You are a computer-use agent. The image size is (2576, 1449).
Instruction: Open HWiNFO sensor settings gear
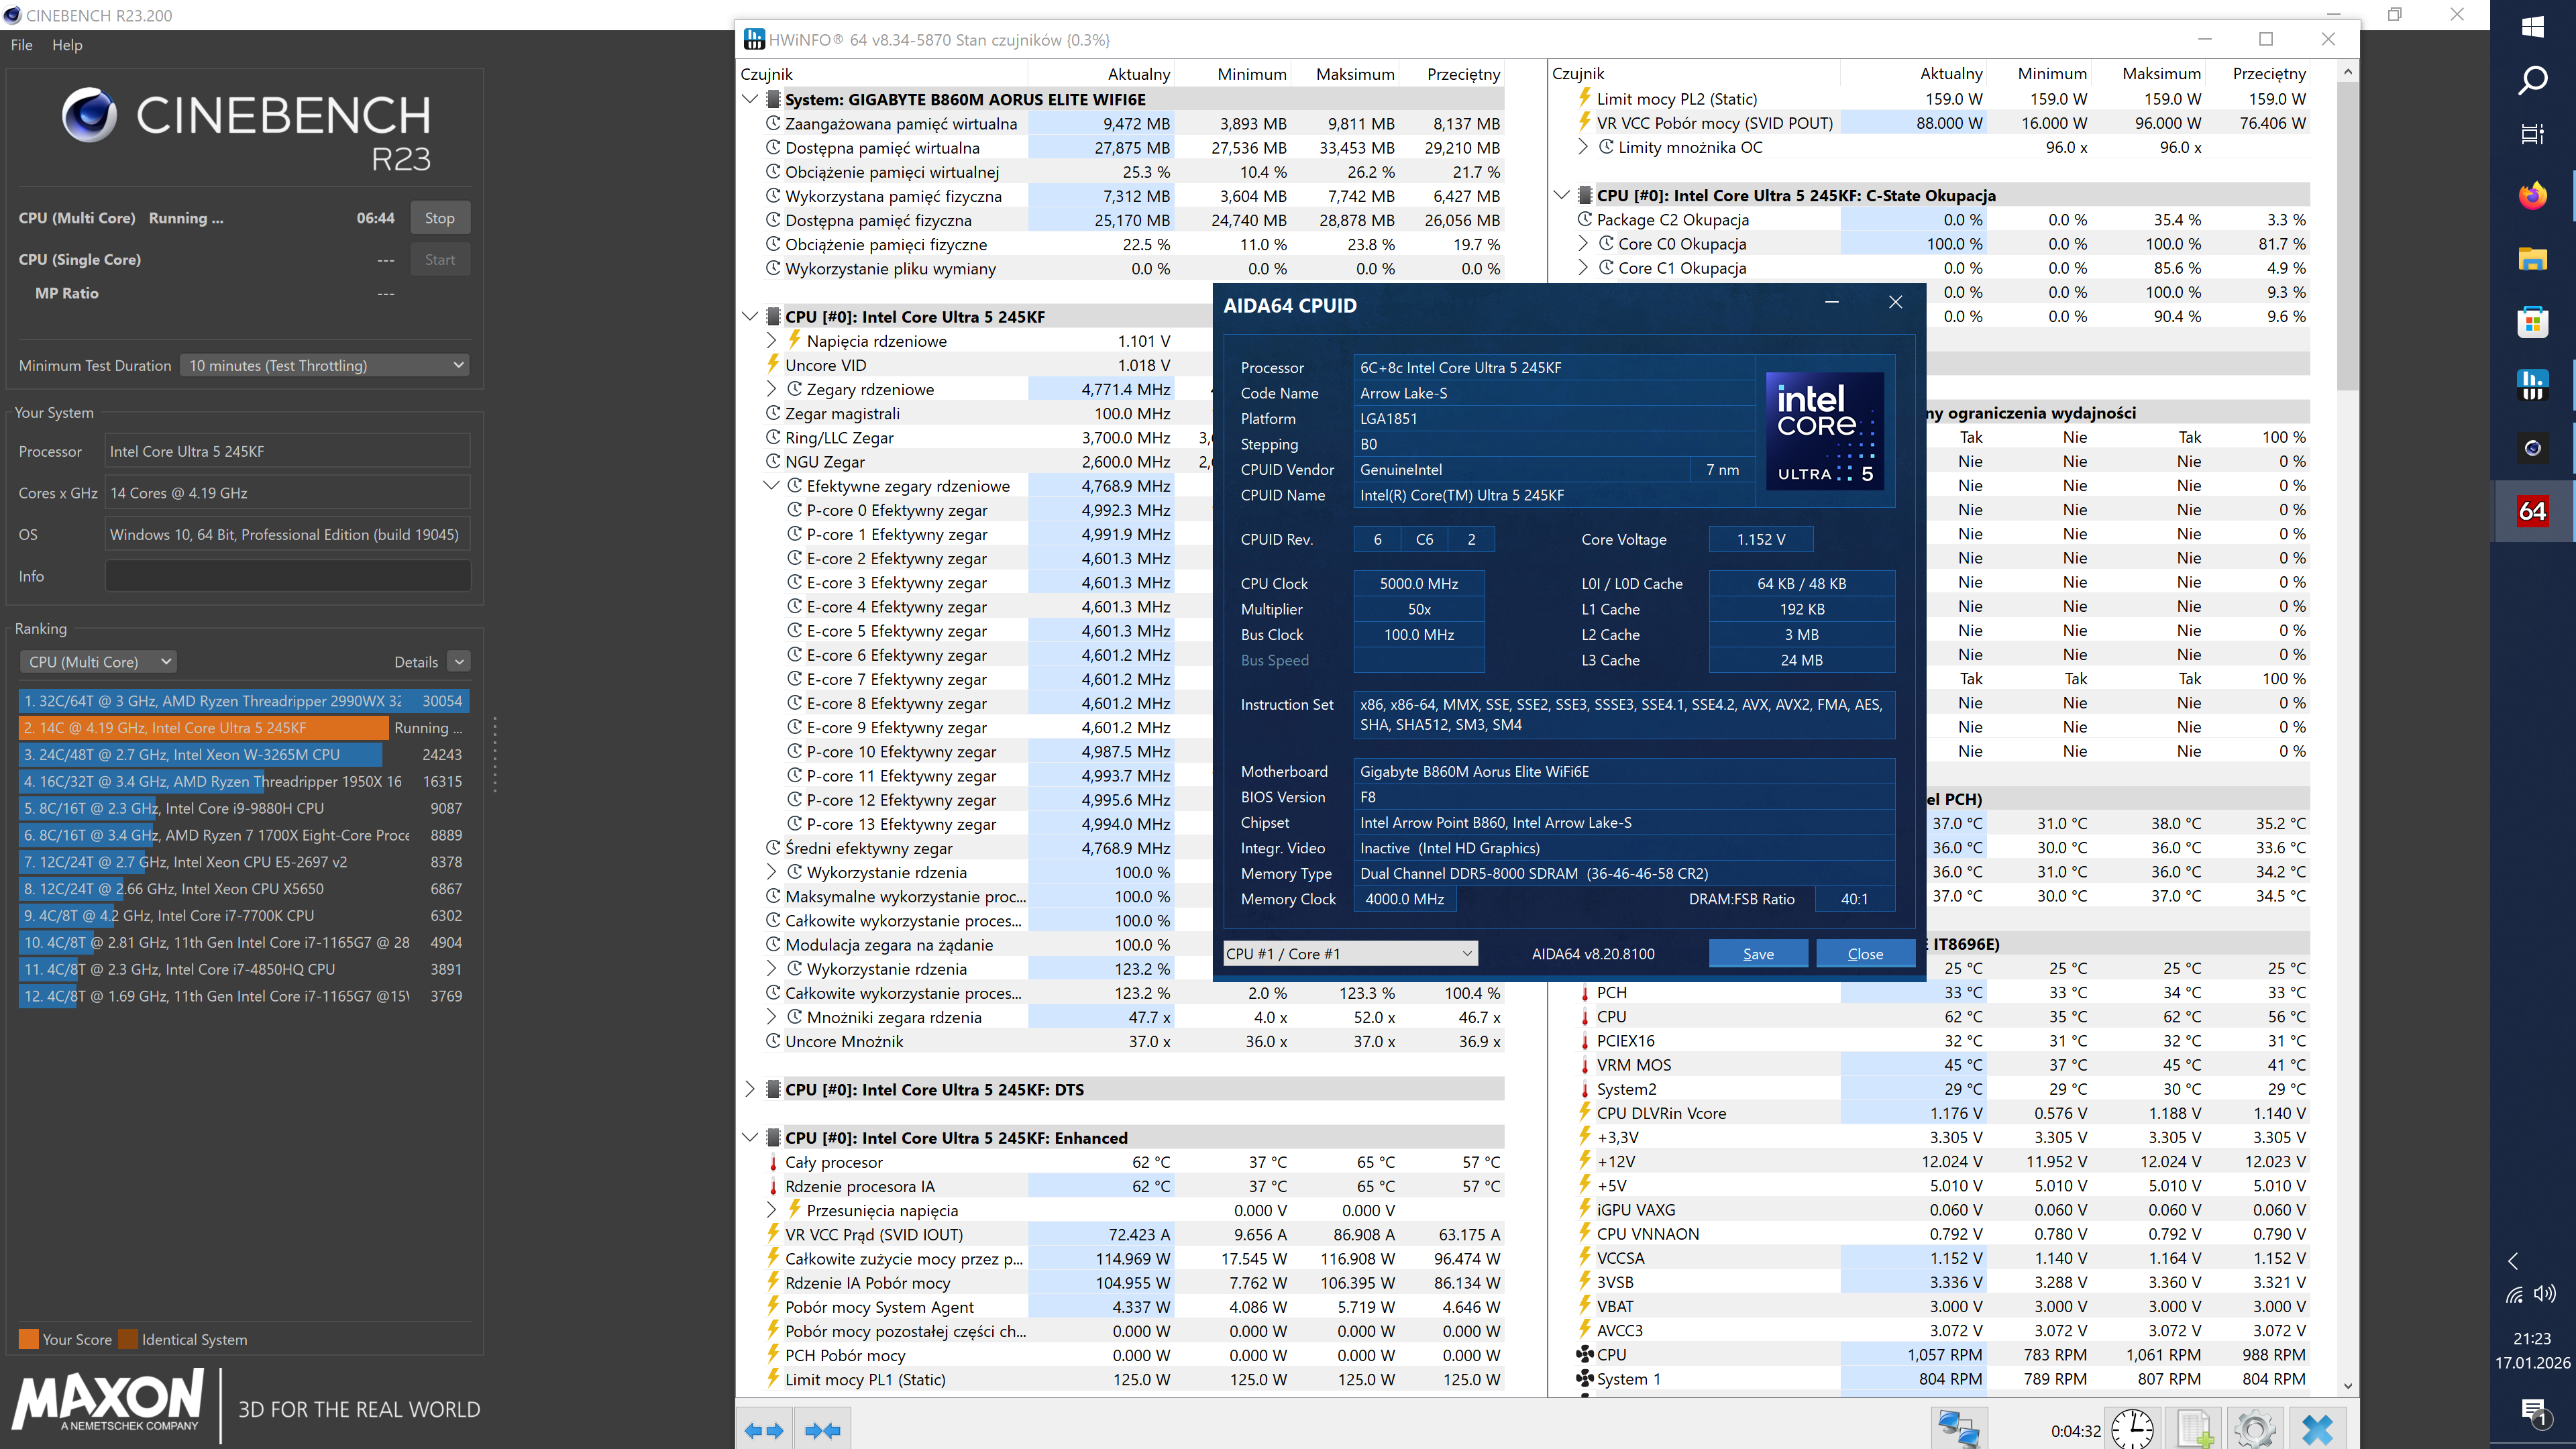[2255, 1429]
